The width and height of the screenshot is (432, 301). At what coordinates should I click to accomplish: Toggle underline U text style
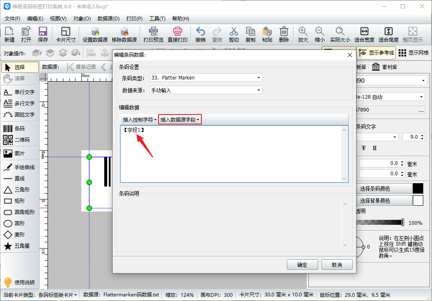[x=374, y=148]
